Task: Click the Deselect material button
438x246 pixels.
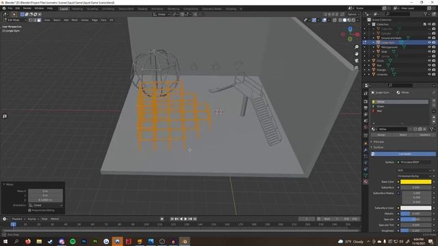Action: [425, 135]
